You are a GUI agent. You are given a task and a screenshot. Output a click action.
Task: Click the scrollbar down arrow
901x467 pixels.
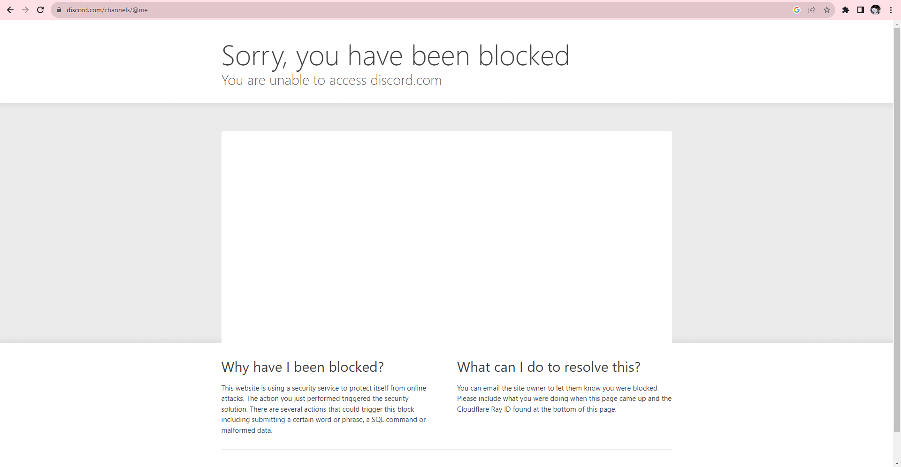[897, 463]
